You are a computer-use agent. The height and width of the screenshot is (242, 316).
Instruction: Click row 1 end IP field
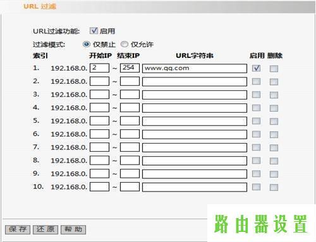pyautogui.click(x=130, y=68)
